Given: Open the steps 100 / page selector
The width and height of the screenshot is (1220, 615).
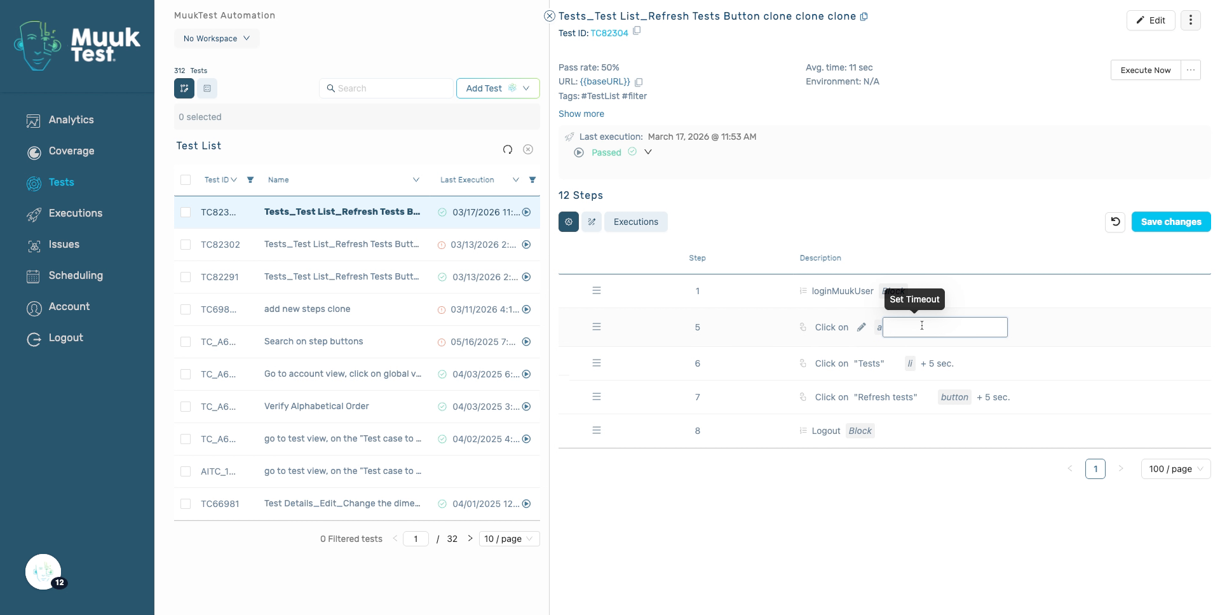Looking at the screenshot, I should click(x=1176, y=469).
